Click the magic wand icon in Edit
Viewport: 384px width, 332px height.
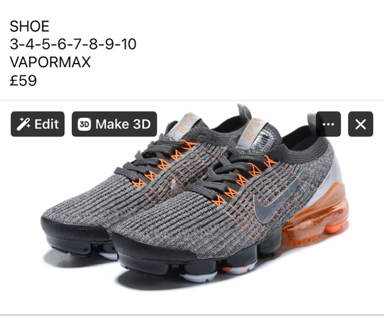click(23, 124)
